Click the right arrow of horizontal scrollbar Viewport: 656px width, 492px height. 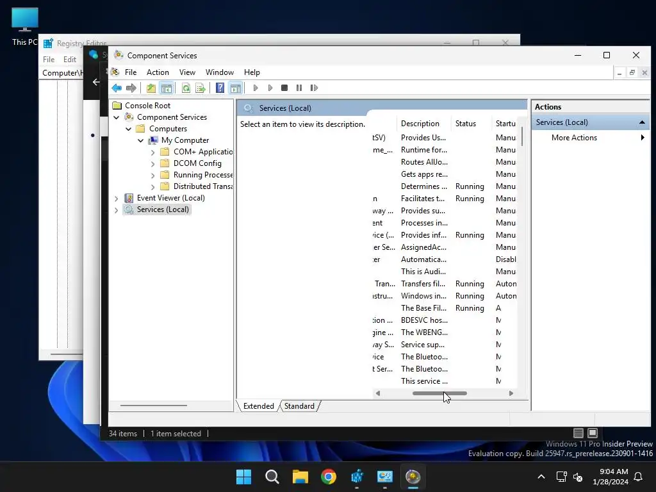(511, 393)
